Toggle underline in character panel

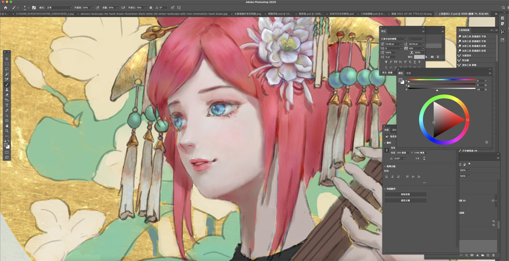pyautogui.click(x=415, y=62)
